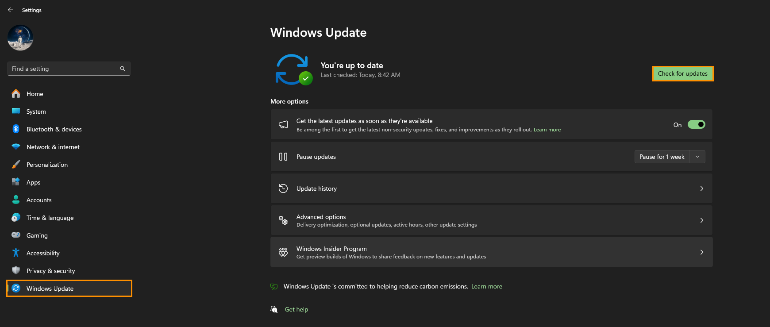Image resolution: width=770 pixels, height=327 pixels.
Task: Navigate to Accessibility settings
Action: pos(69,253)
